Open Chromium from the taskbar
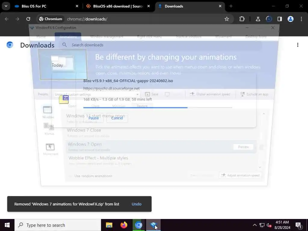Viewport: 308px width, 231px height. tap(138, 225)
